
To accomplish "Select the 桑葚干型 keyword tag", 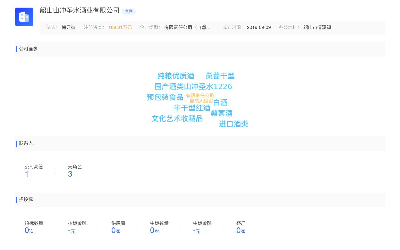I will pyautogui.click(x=220, y=76).
